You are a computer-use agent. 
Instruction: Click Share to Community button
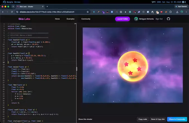tap(177, 119)
